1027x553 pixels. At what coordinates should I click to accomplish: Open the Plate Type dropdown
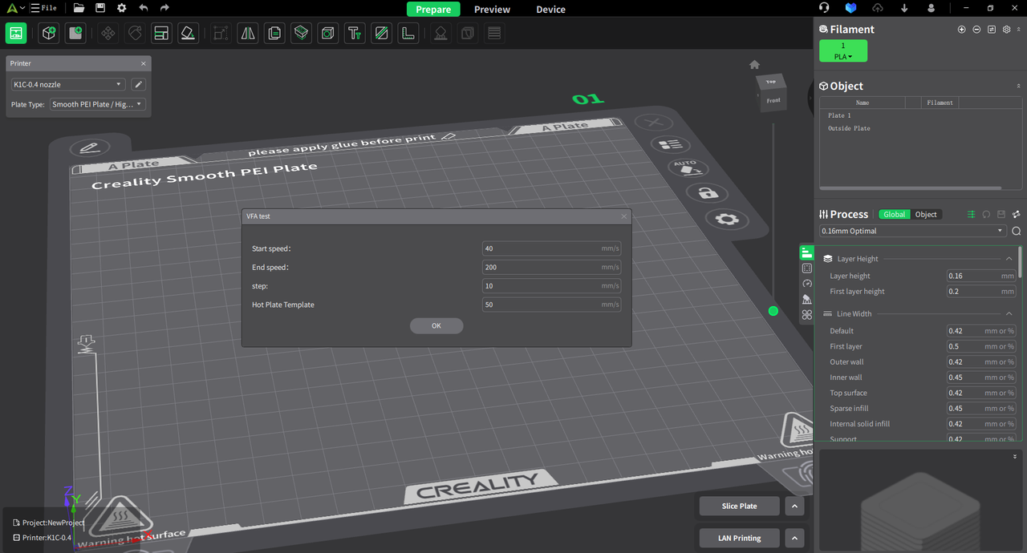[97, 104]
